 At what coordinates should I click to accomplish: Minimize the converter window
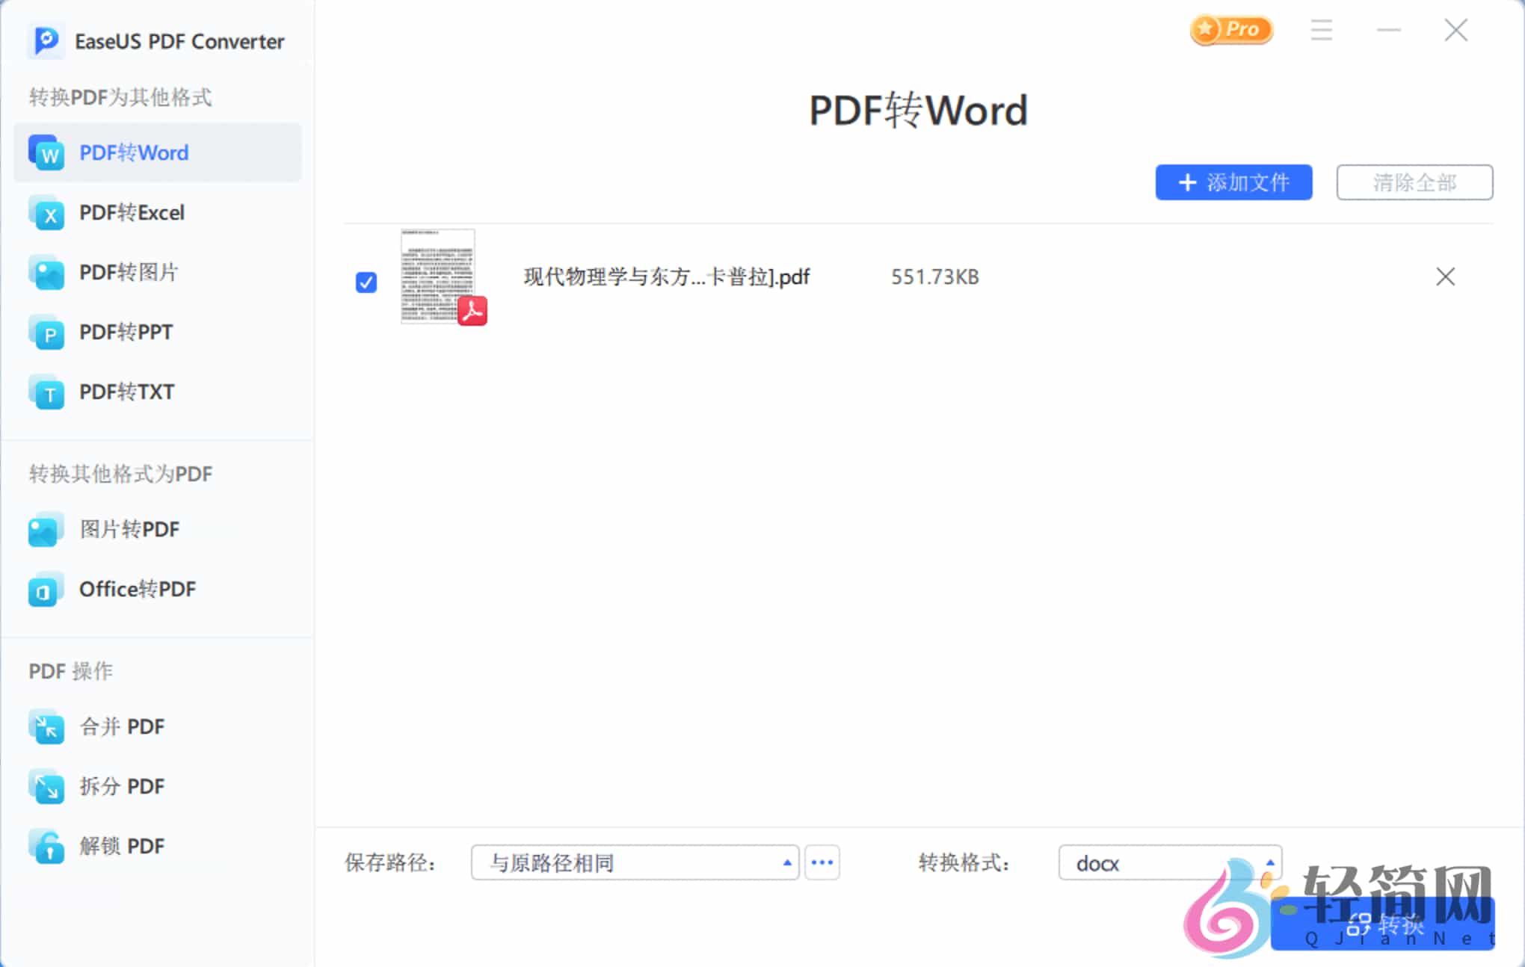tap(1389, 30)
